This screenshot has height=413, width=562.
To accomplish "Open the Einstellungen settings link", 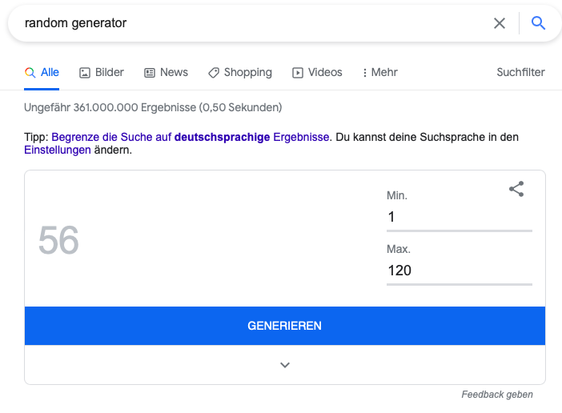I will click(58, 150).
